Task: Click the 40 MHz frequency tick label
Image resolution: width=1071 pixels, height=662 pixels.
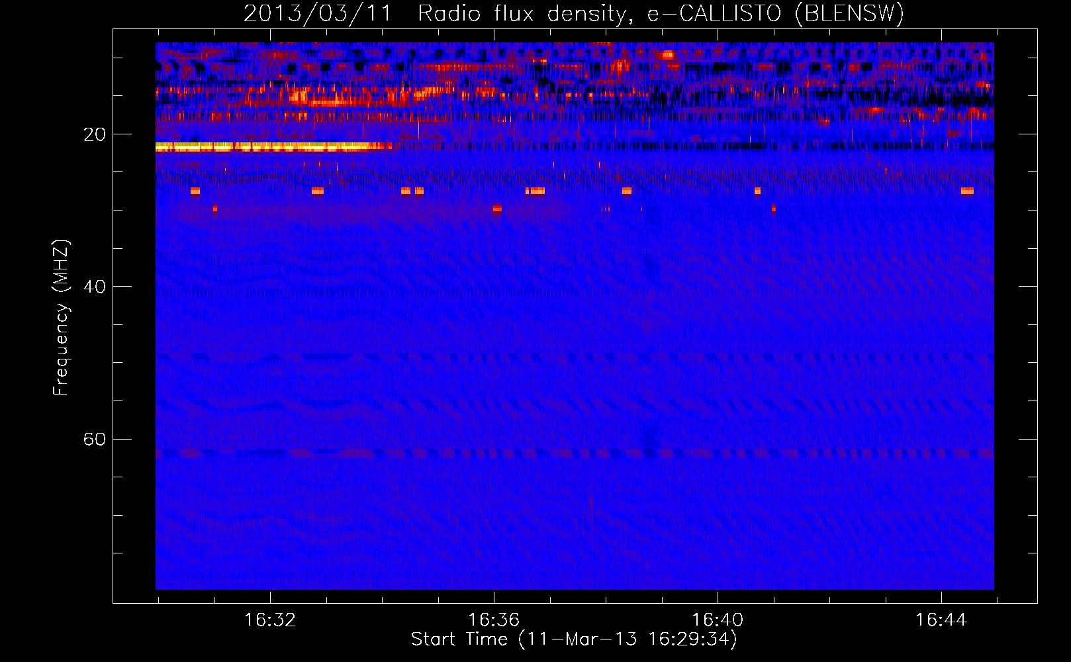Action: [94, 287]
